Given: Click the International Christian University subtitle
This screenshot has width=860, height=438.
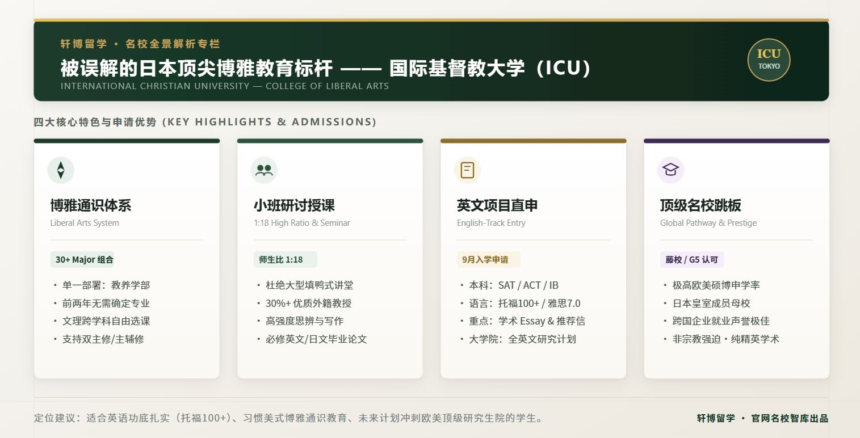Looking at the screenshot, I should point(225,86).
